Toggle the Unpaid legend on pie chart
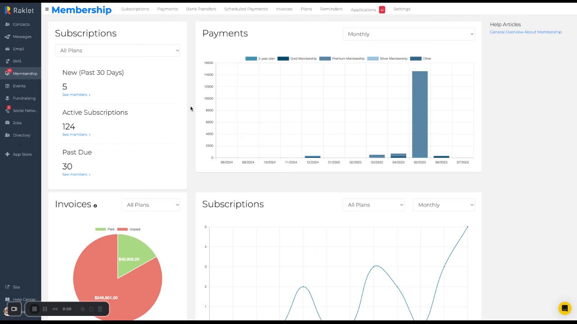The image size is (577, 324). click(129, 229)
